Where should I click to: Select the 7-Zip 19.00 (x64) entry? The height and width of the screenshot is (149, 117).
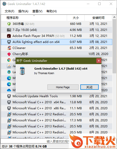pos(25,30)
